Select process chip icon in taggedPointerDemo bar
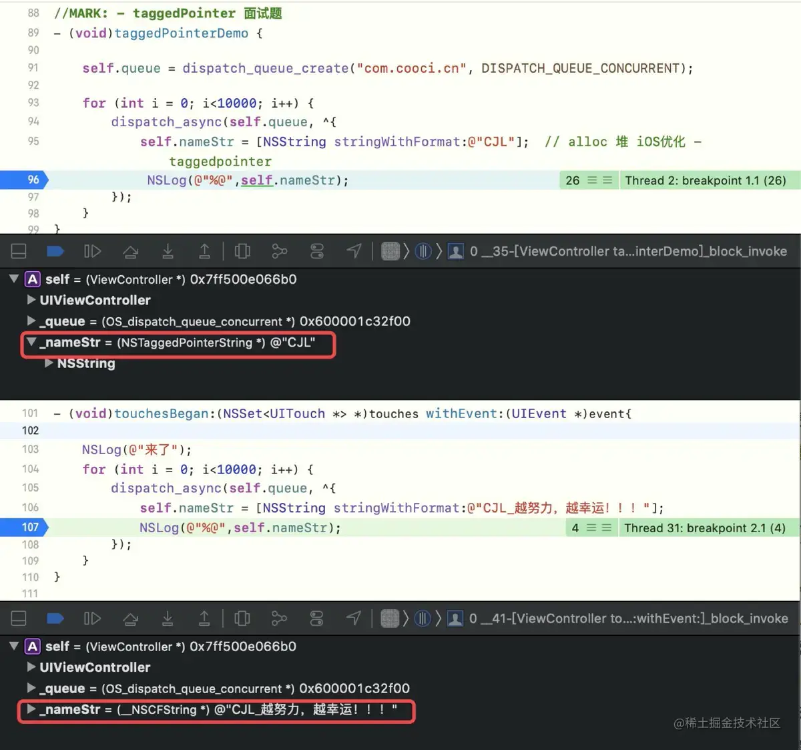801x750 pixels. (x=390, y=251)
